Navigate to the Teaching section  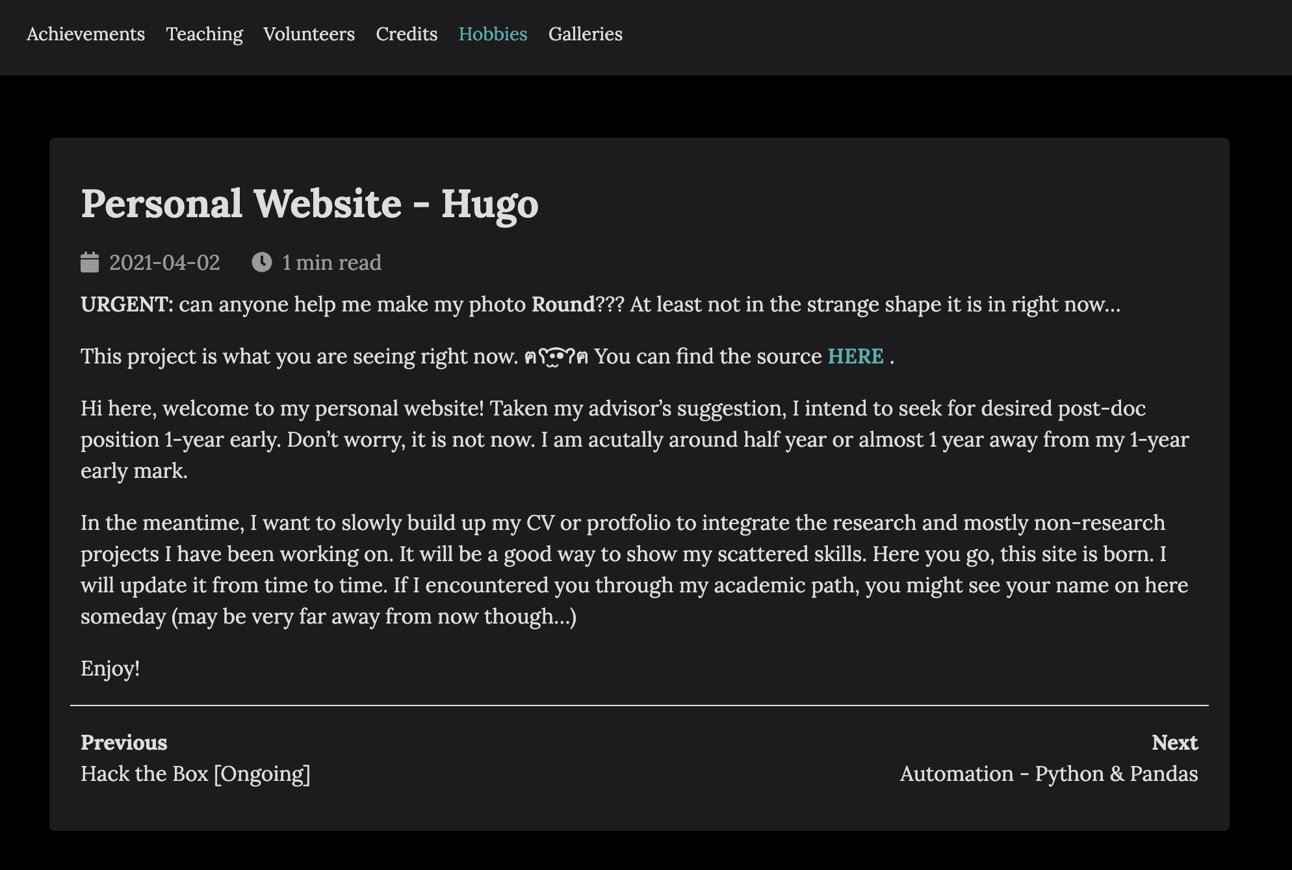click(205, 34)
